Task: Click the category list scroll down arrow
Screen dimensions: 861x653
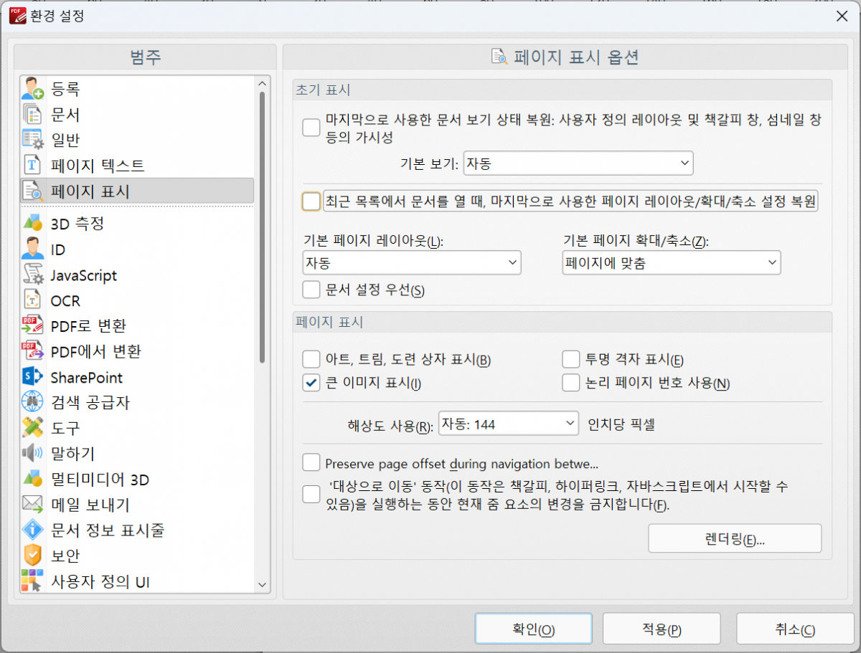Action: pyautogui.click(x=262, y=585)
